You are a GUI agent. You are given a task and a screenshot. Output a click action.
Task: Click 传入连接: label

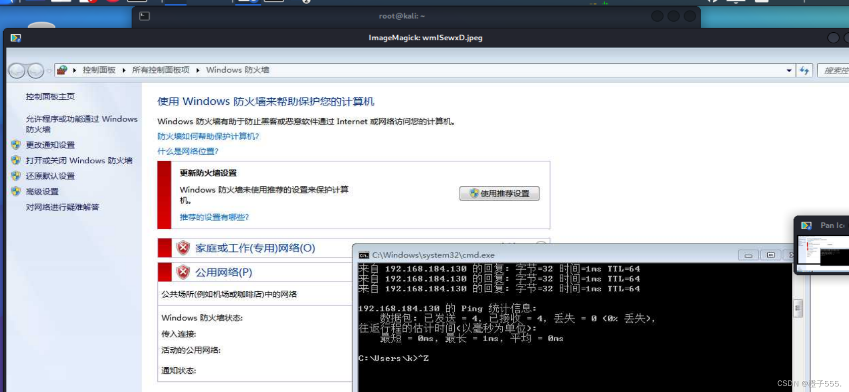[x=178, y=334]
